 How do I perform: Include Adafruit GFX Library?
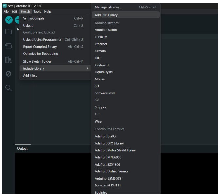click(x=126, y=143)
